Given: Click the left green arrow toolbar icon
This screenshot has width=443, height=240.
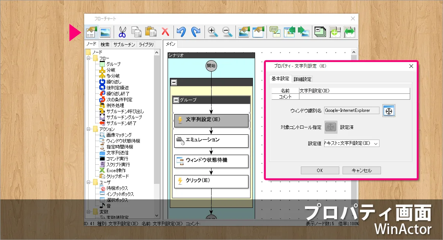Looking at the screenshot, I should (289, 32).
